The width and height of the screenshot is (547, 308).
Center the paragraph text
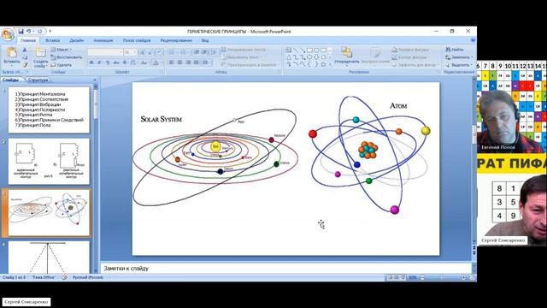click(x=179, y=62)
